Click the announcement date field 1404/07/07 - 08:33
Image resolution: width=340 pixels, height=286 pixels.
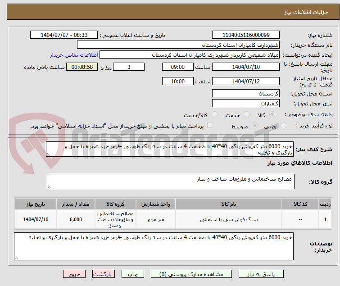[64, 35]
